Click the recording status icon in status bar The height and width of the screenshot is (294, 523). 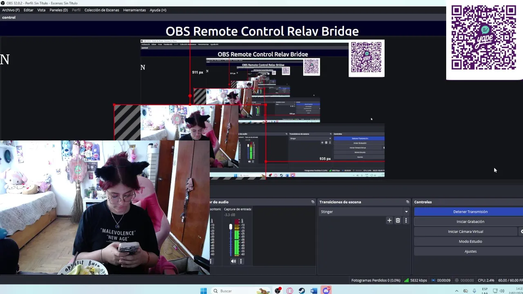point(457,281)
